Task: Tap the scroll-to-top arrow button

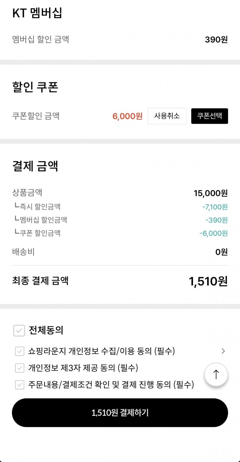Action: [x=216, y=374]
